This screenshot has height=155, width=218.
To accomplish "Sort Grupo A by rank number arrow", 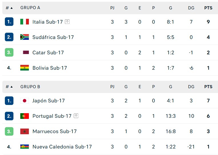I will tap(11, 8).
